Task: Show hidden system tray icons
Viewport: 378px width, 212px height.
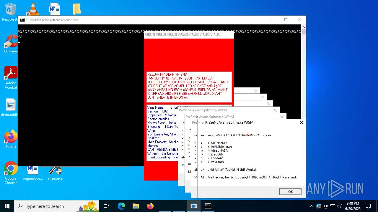Action: click(311, 206)
